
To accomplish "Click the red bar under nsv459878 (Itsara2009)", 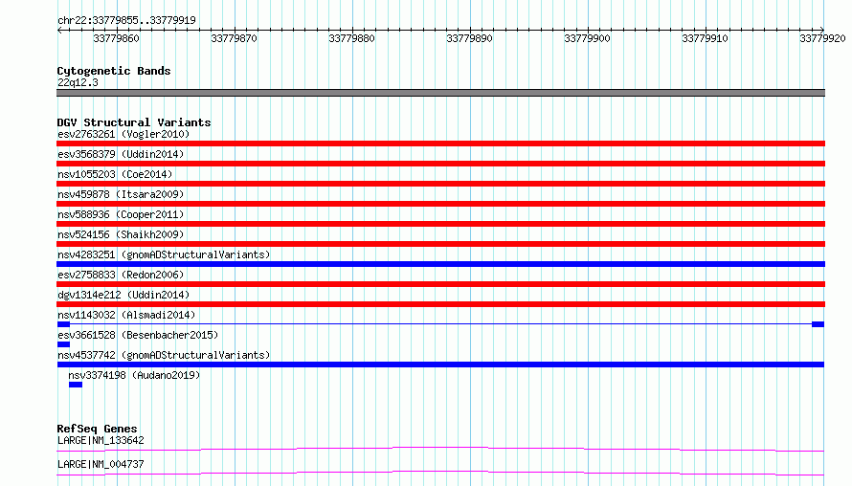I will 440,204.
